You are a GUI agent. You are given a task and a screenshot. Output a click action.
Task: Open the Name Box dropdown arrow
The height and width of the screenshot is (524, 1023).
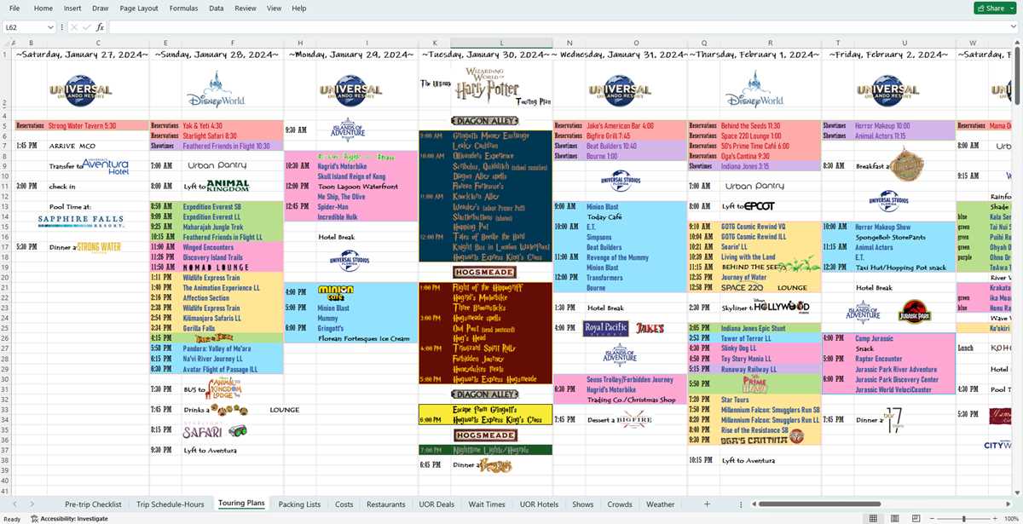50,27
